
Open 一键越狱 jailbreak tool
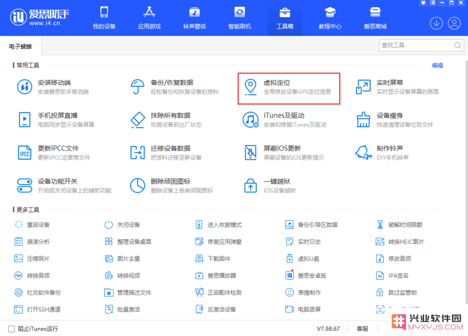point(270,185)
